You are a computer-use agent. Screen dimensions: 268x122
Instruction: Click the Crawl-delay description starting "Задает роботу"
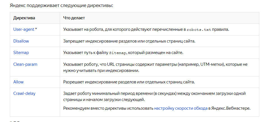[x=156, y=93]
